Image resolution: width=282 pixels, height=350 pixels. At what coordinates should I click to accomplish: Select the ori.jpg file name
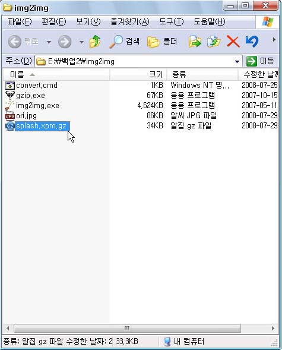click(26, 116)
